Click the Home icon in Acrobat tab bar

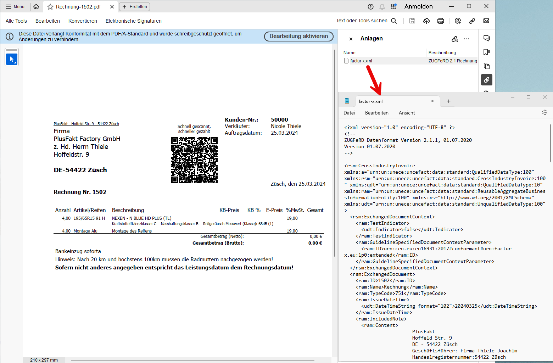tap(36, 7)
